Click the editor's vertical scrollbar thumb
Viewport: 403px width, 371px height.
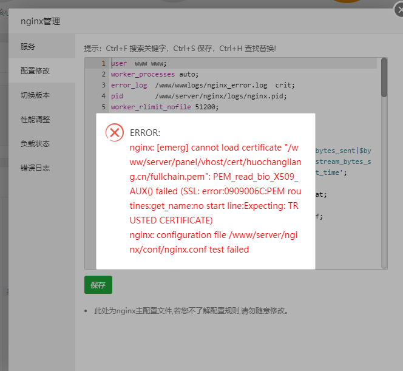(384, 77)
